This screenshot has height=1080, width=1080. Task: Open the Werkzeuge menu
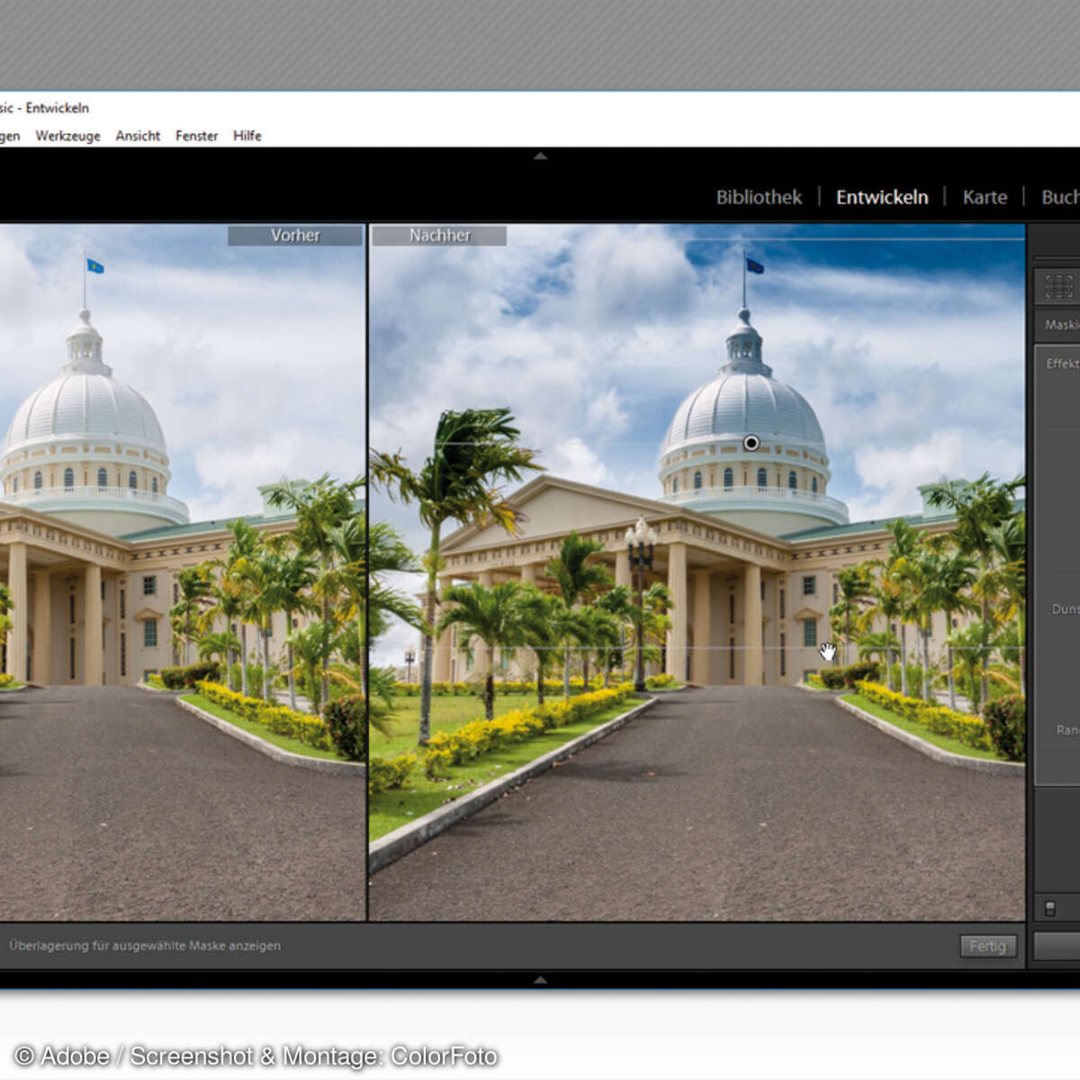click(68, 136)
